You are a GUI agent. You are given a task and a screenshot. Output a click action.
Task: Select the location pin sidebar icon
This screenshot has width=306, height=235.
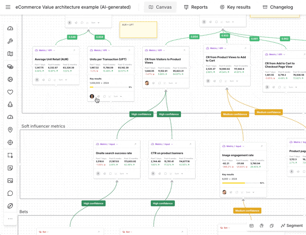(x=10, y=130)
